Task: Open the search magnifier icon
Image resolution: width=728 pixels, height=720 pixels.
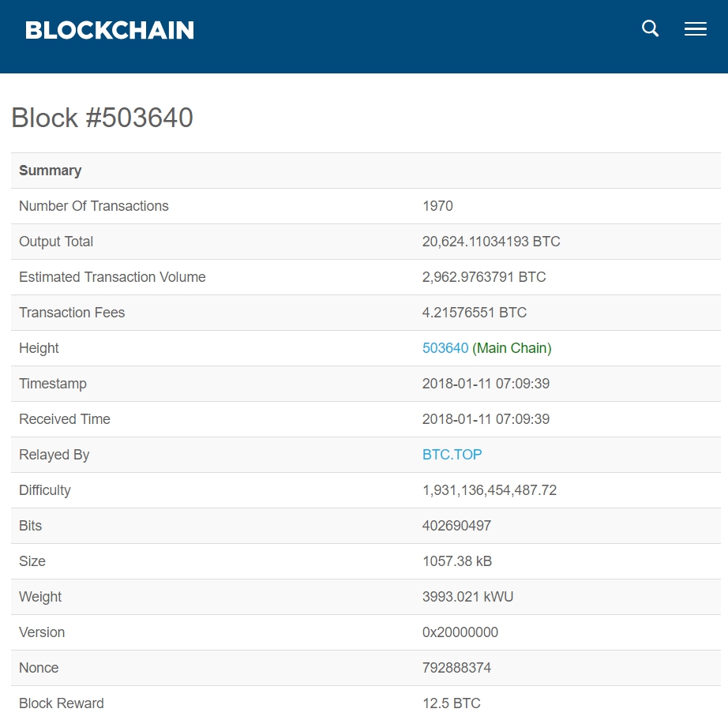Action: 650,28
